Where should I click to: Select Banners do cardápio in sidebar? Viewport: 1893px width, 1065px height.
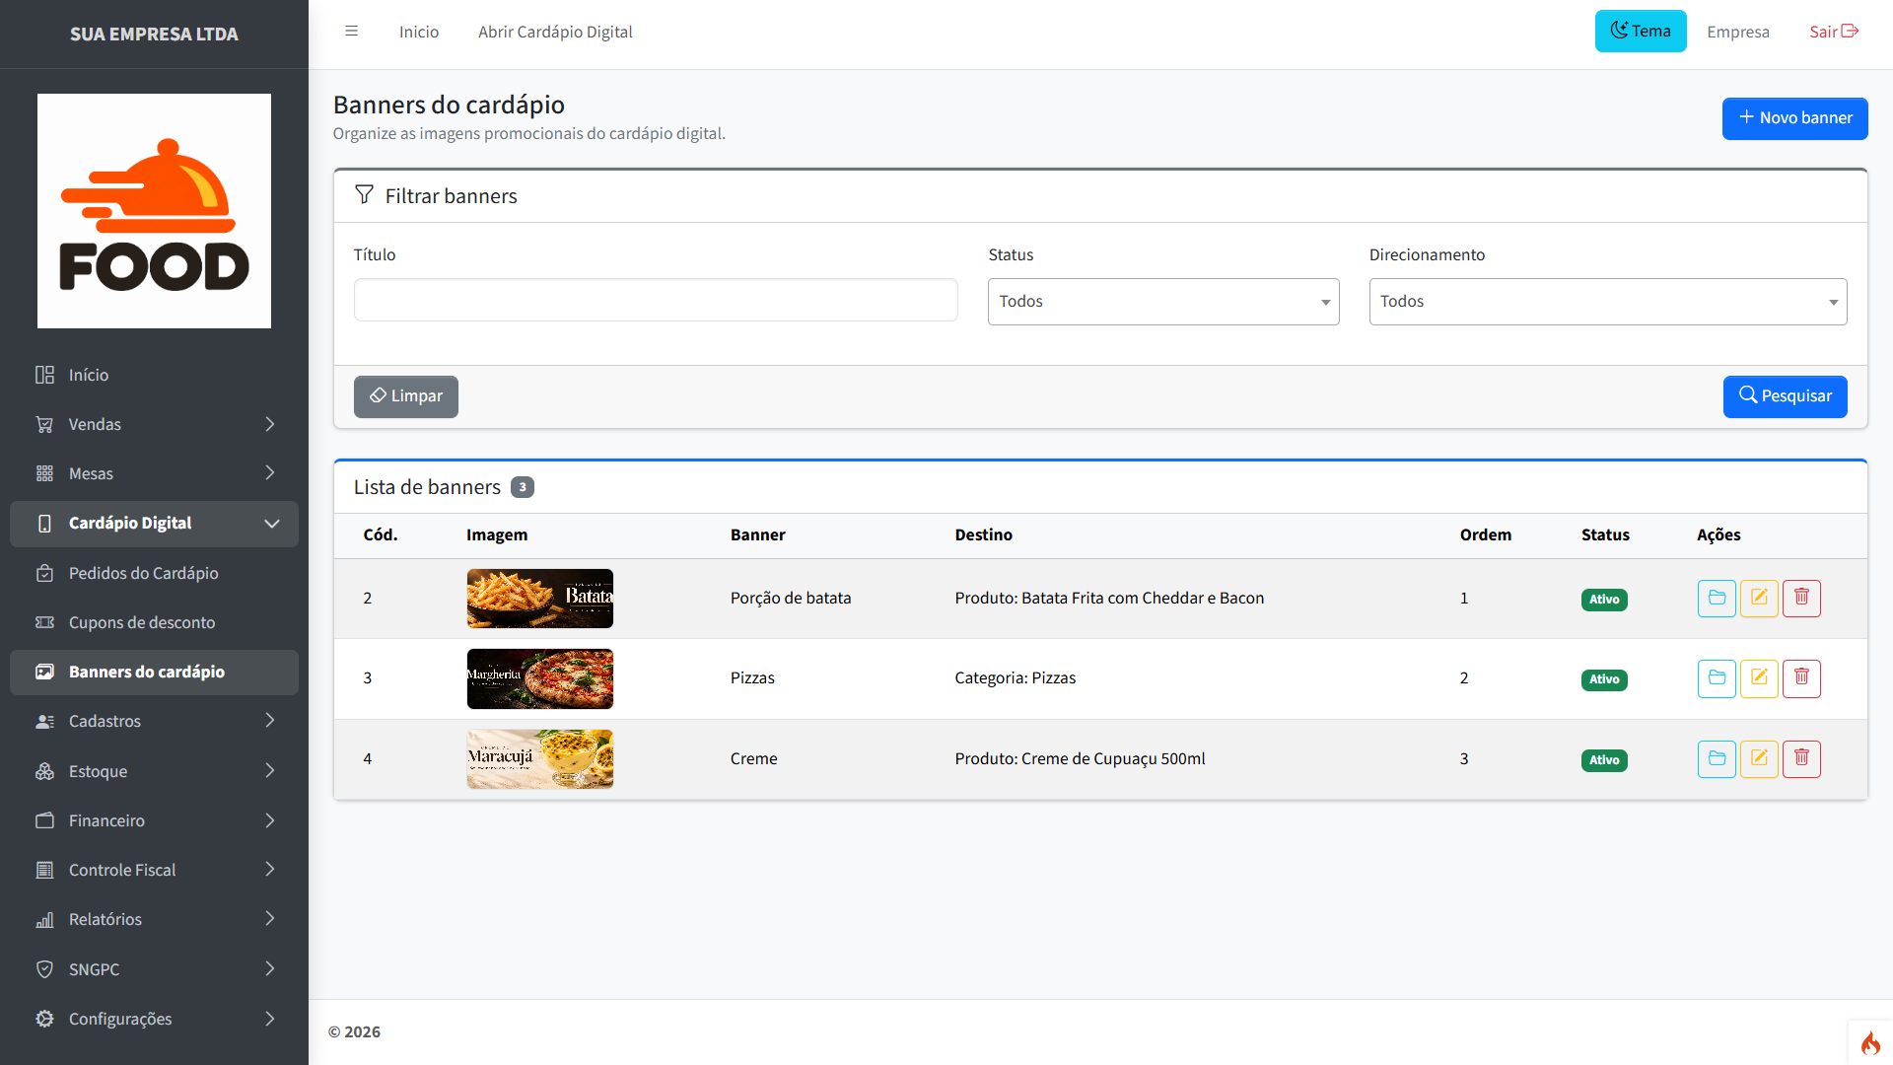(154, 673)
